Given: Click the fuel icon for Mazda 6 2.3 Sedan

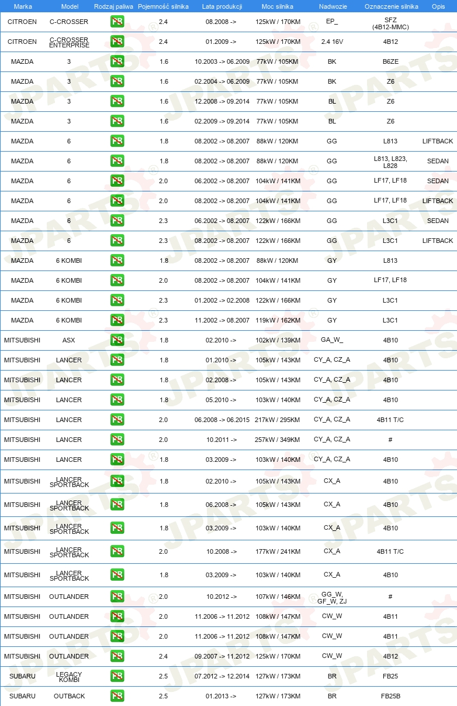Looking at the screenshot, I should click(117, 221).
